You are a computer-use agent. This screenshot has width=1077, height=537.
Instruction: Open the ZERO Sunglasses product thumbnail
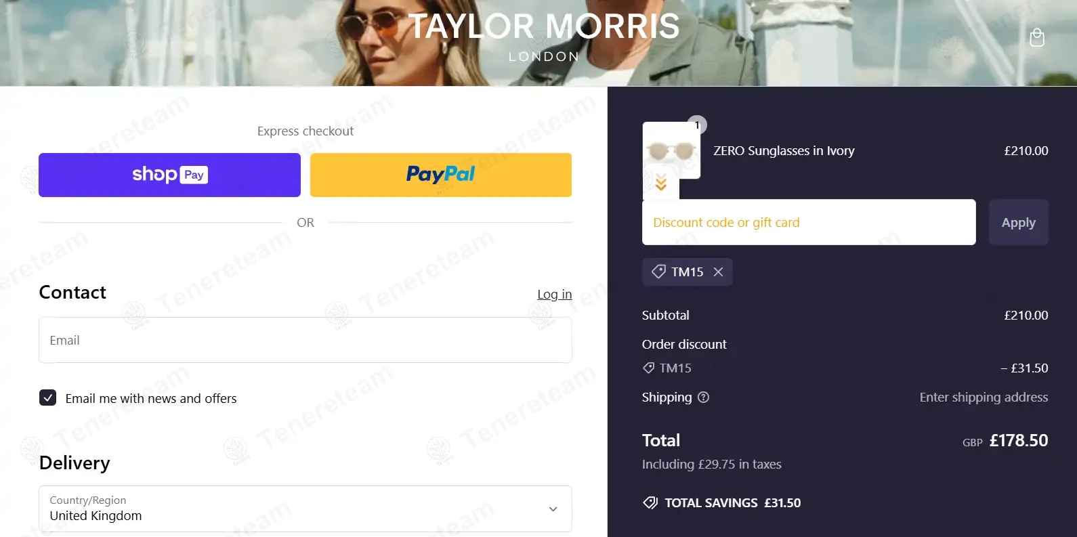[x=671, y=150]
